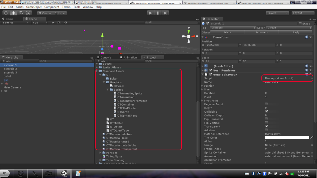Open the Tag dropdown set to Untagged
The height and width of the screenshot is (178, 317).
pyautogui.click(x=233, y=28)
